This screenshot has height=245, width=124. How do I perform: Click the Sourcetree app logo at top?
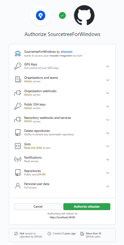click(40, 15)
